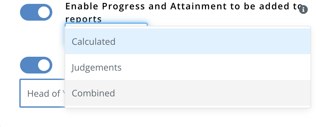Toggle the switch left of the Enable Progress heading
This screenshot has width=326, height=127.
36,12
